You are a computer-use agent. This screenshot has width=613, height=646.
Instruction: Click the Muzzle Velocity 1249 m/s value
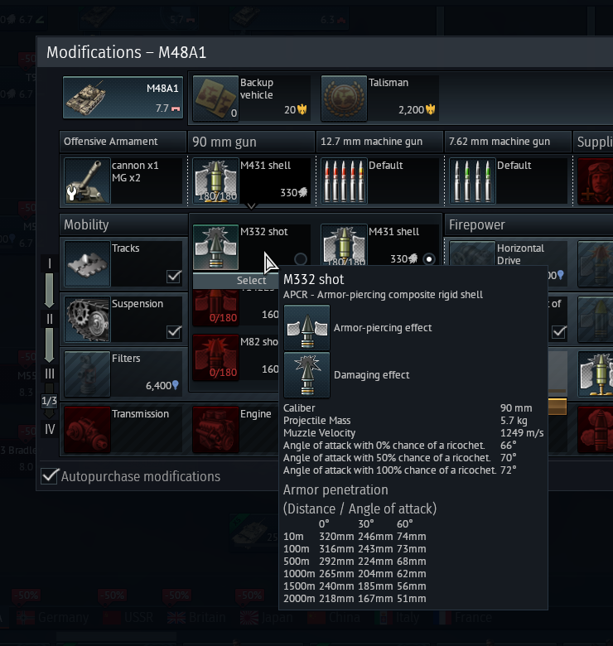522,433
